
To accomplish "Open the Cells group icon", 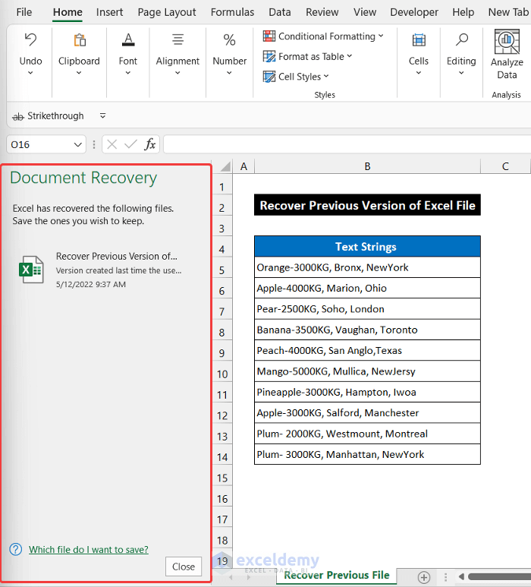I will coord(419,39).
